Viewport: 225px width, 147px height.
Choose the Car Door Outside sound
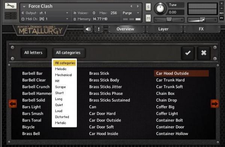coord(105,120)
